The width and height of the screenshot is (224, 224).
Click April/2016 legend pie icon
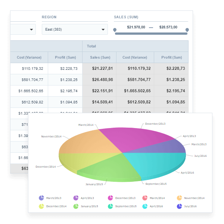(145, 206)
